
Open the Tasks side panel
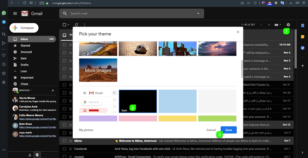(303, 48)
